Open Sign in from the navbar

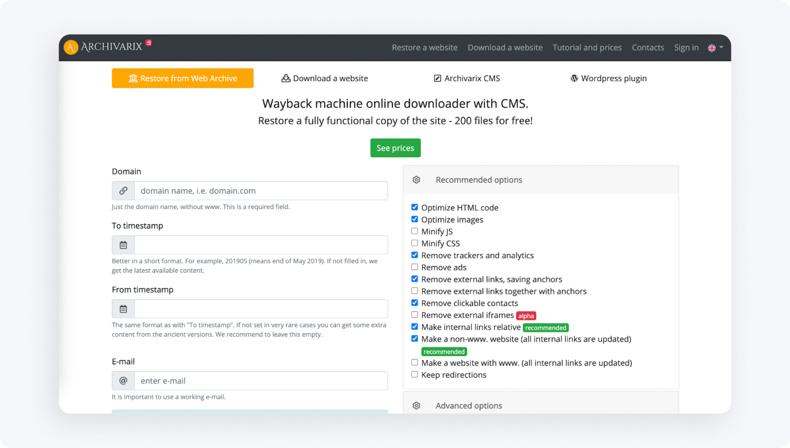(686, 48)
